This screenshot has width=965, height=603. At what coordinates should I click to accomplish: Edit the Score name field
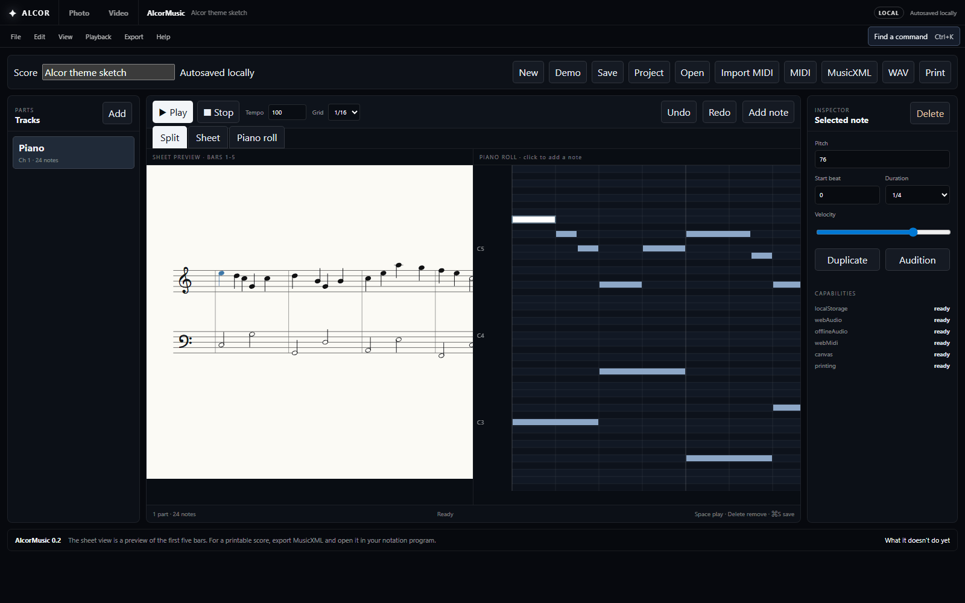click(109, 72)
